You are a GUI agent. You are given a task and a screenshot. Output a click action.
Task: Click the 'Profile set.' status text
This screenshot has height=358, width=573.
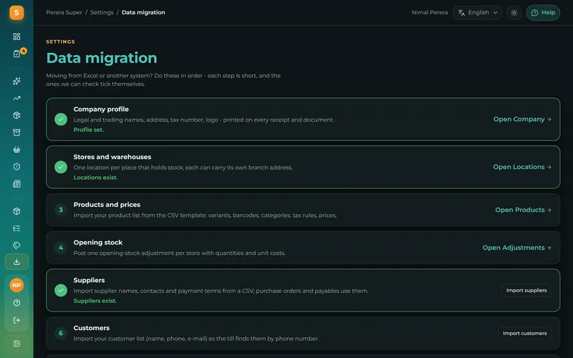click(88, 130)
